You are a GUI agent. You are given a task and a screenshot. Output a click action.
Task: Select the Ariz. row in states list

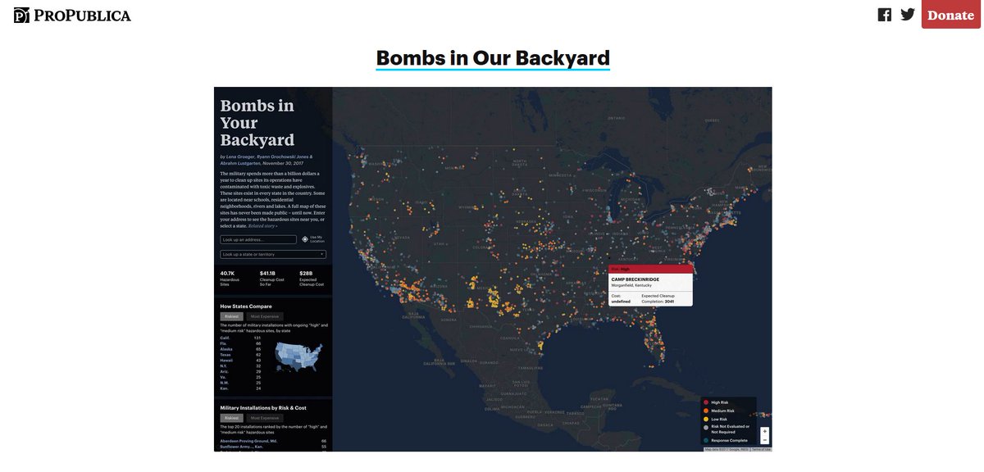pos(240,371)
